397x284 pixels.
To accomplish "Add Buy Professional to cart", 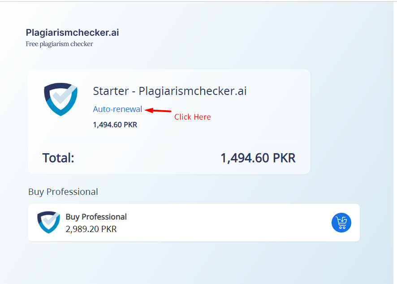I will pos(341,223).
